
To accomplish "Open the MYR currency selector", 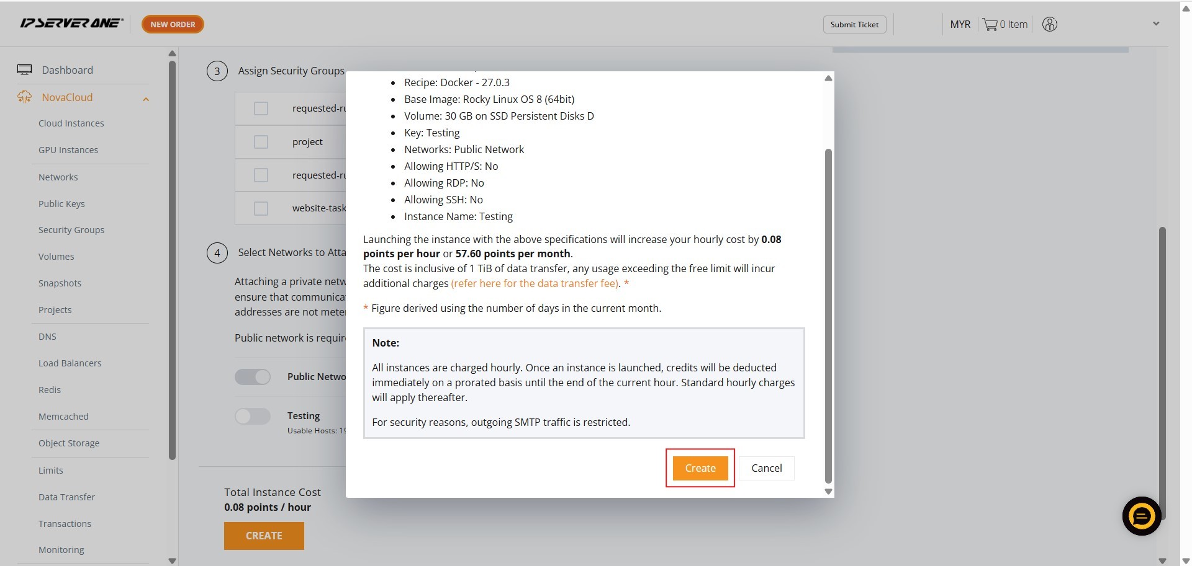I will [960, 25].
